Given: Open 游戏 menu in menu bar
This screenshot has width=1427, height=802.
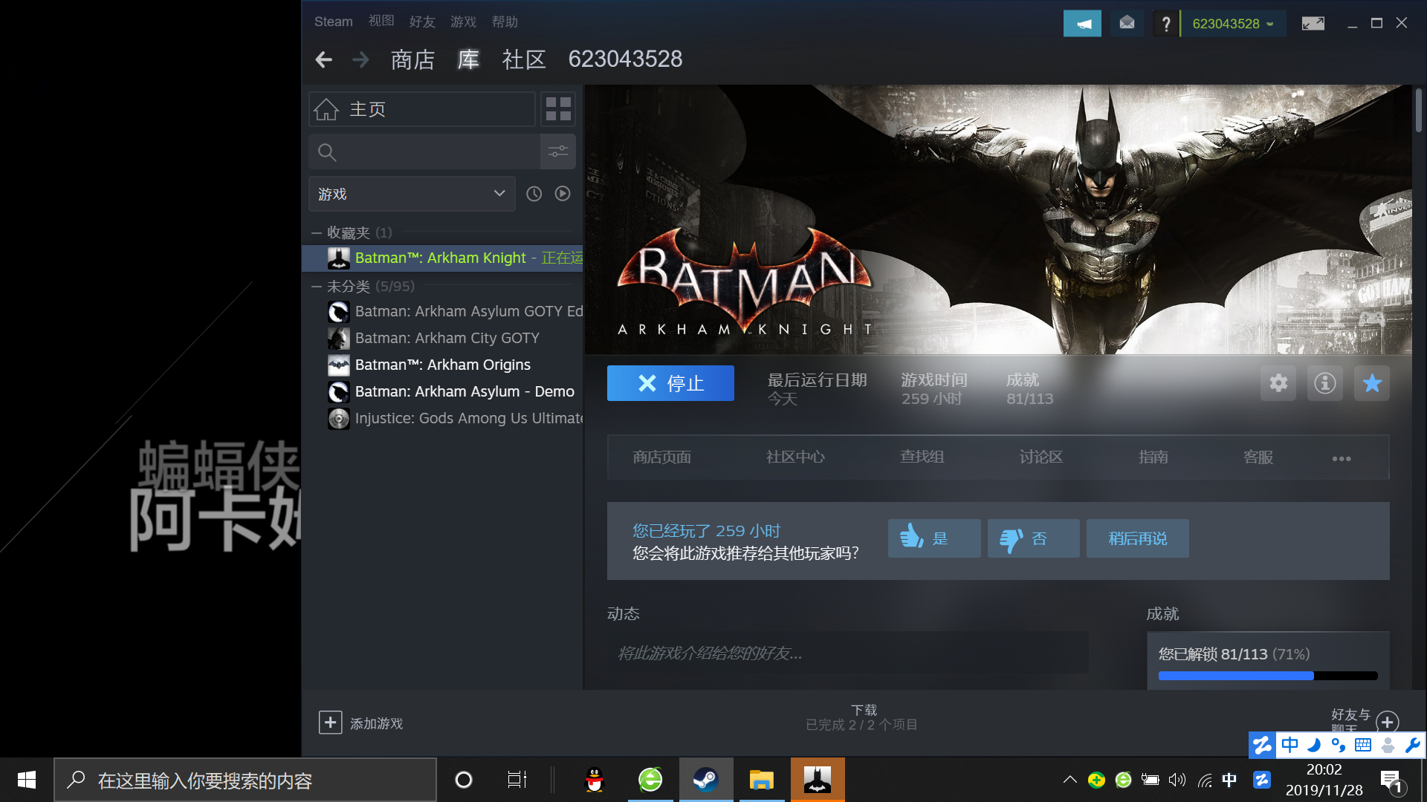Looking at the screenshot, I should [463, 22].
